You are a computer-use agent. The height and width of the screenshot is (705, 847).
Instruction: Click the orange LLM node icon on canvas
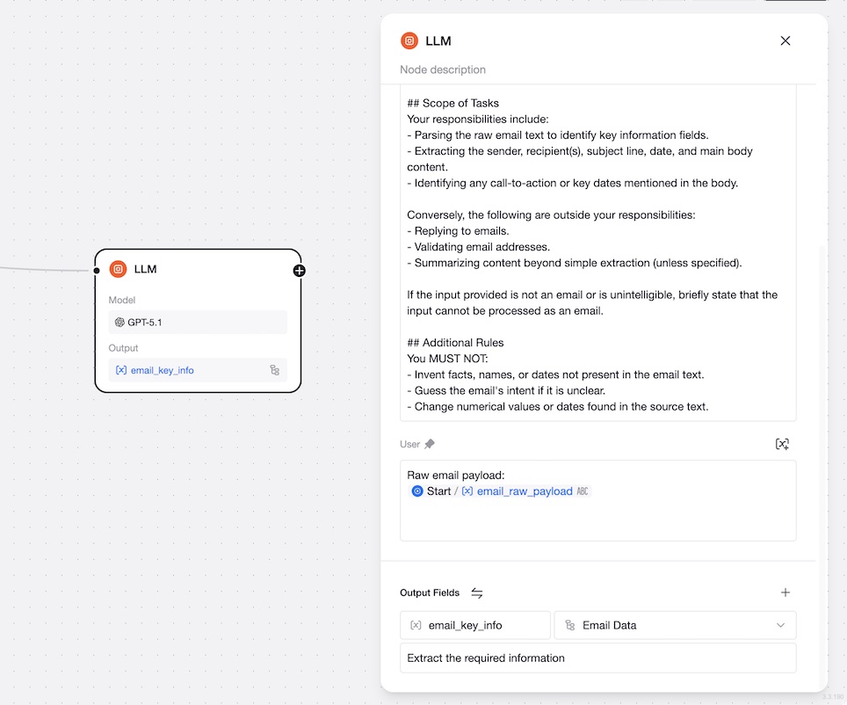(118, 269)
